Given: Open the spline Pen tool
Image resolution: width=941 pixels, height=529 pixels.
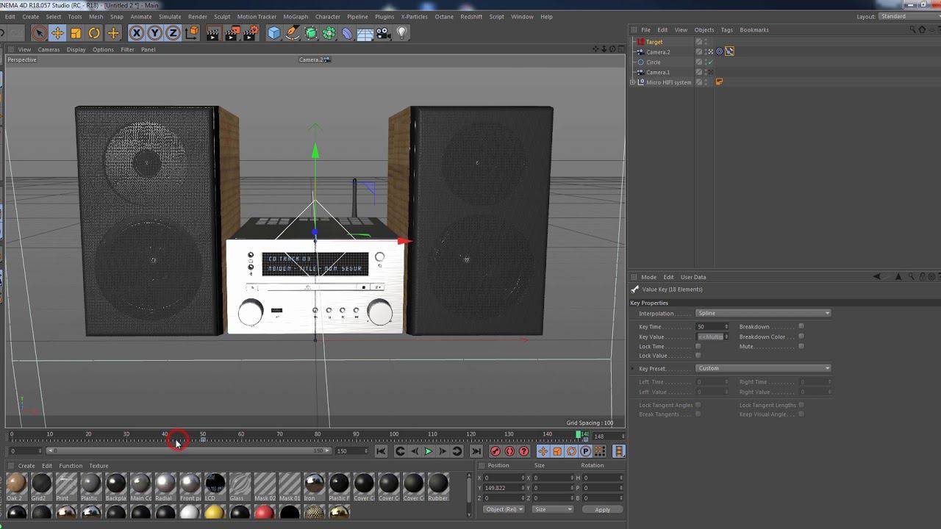Looking at the screenshot, I should coord(293,33).
